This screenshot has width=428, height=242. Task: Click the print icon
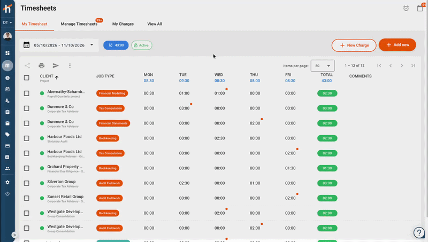pyautogui.click(x=42, y=65)
